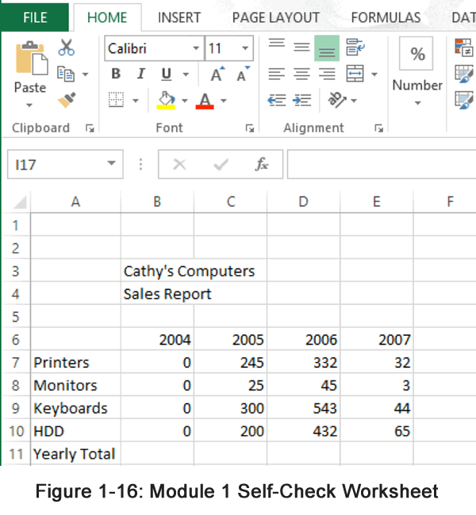Toggle Bold formatting

116,74
